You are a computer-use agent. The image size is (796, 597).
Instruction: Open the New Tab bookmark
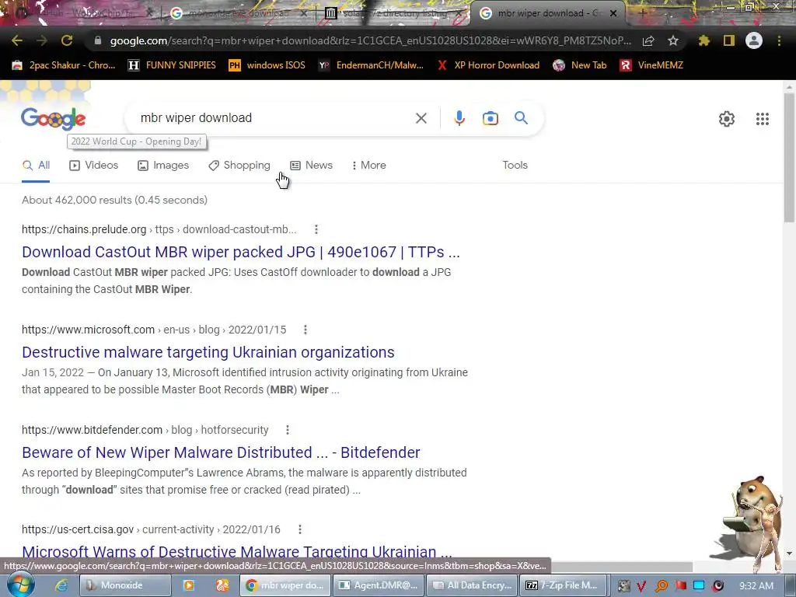(580, 65)
